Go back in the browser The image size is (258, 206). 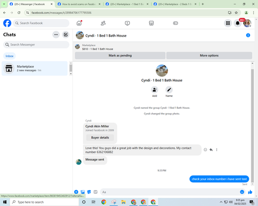pos(5,13)
